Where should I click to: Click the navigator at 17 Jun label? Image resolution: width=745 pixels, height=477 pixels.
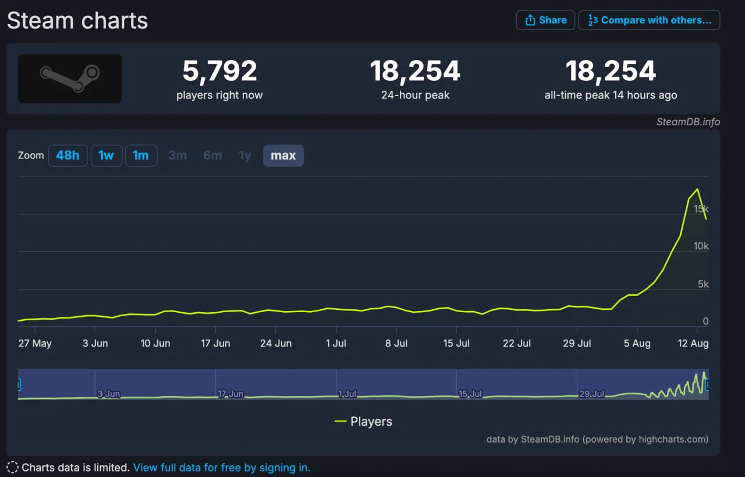pos(230,394)
